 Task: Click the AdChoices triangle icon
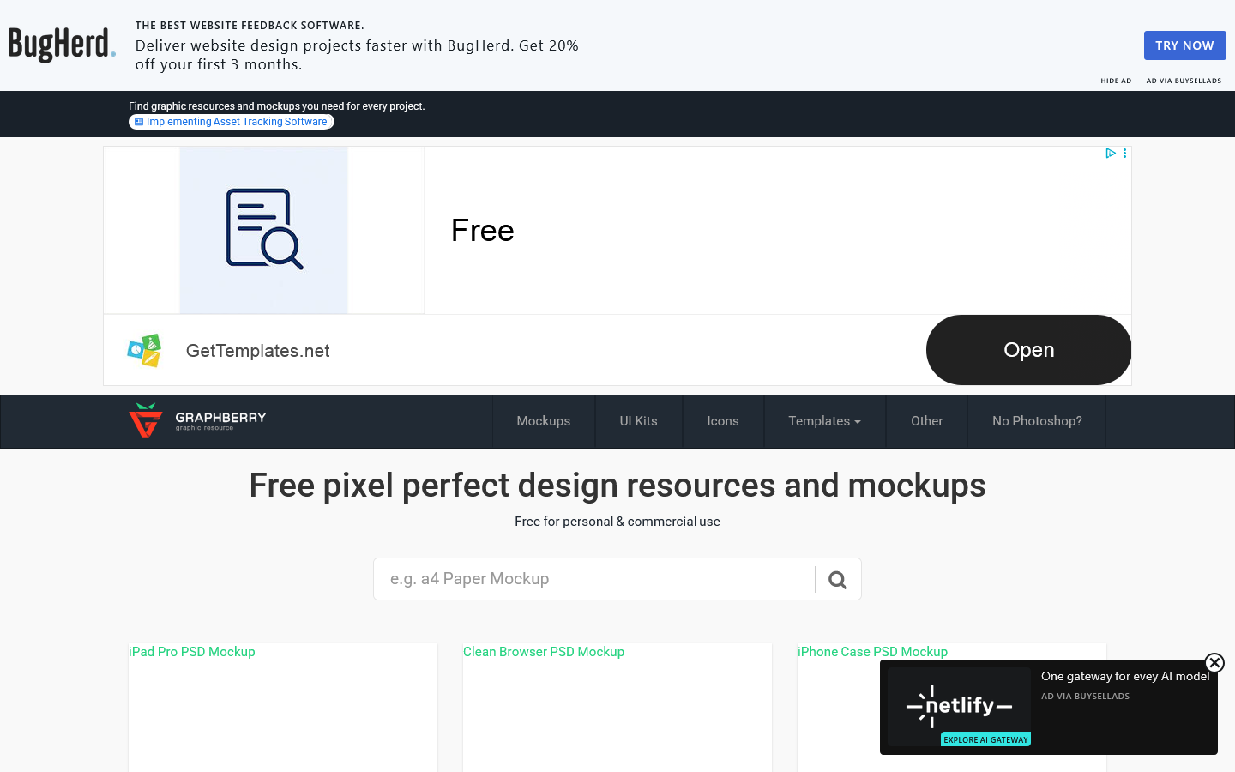[x=1111, y=154]
